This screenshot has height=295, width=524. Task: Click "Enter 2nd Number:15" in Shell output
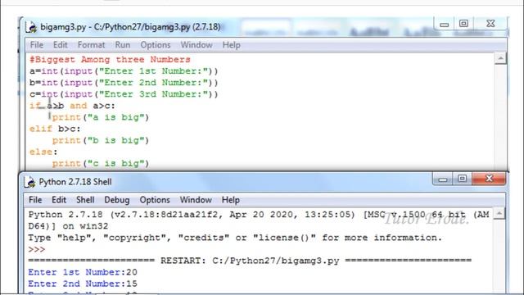pos(83,284)
